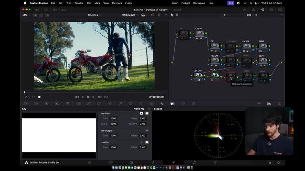This screenshot has width=305, height=171.
Task: Select the TEMP node 06
Action: pyautogui.click(x=263, y=47)
